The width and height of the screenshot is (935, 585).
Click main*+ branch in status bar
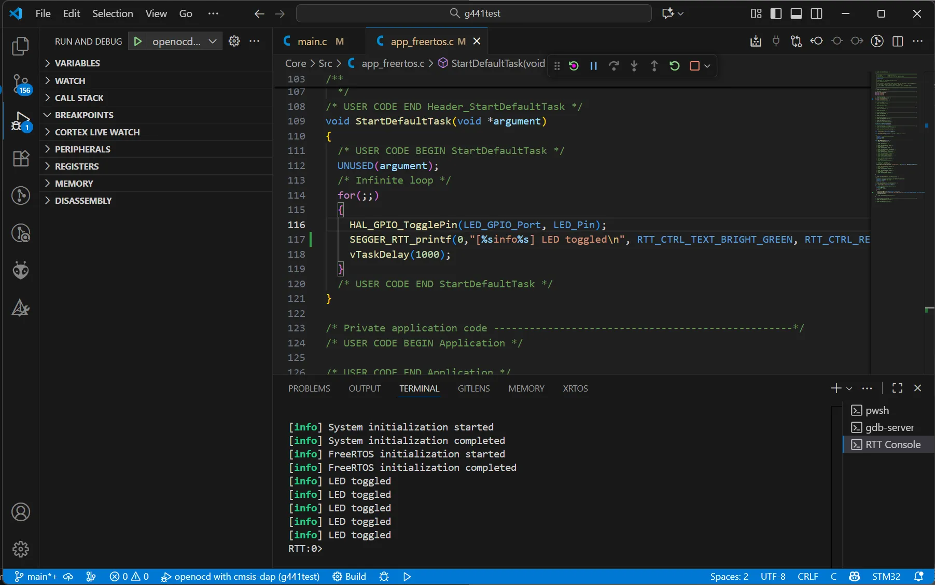click(36, 577)
